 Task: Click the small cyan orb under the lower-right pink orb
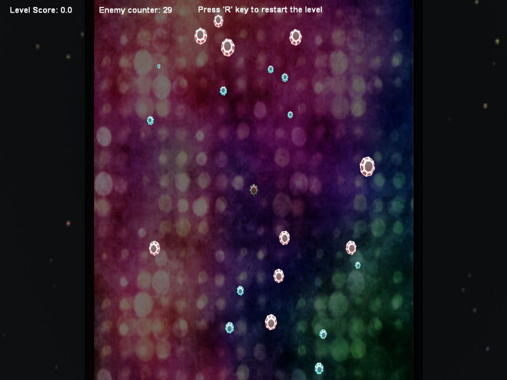(357, 265)
